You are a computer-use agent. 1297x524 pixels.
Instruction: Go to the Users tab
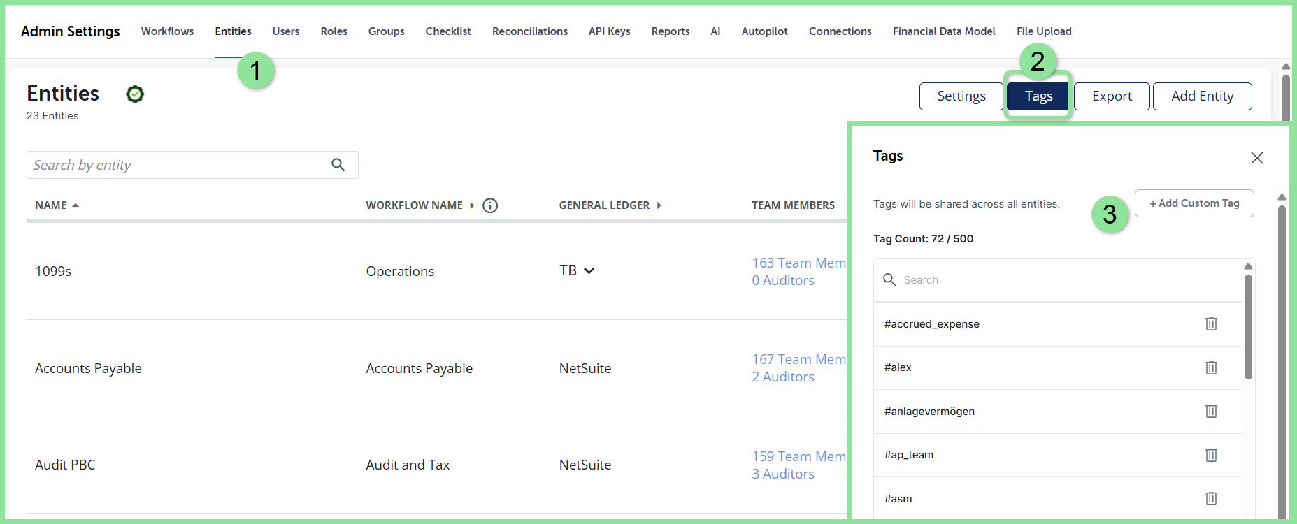pos(286,31)
